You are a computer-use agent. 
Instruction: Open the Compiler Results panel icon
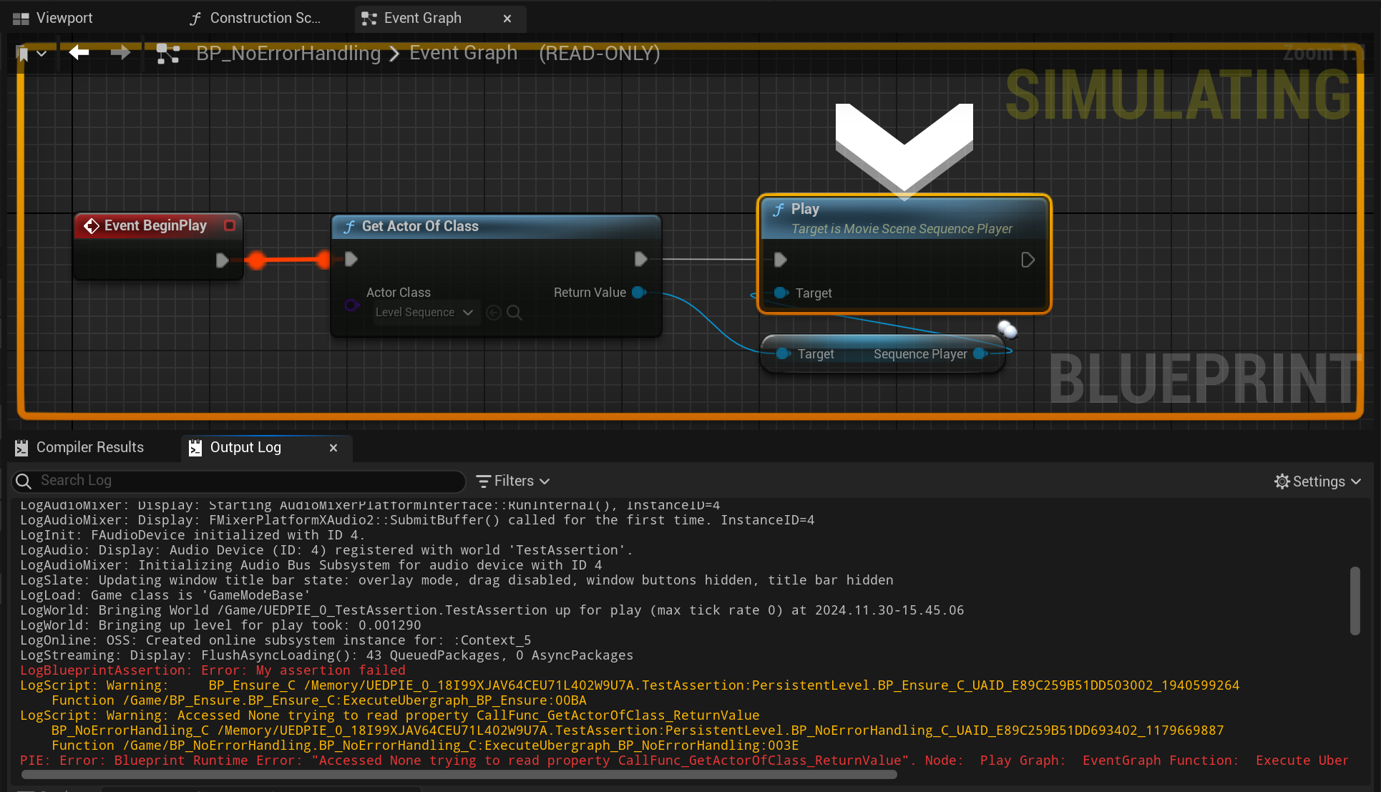tap(21, 447)
